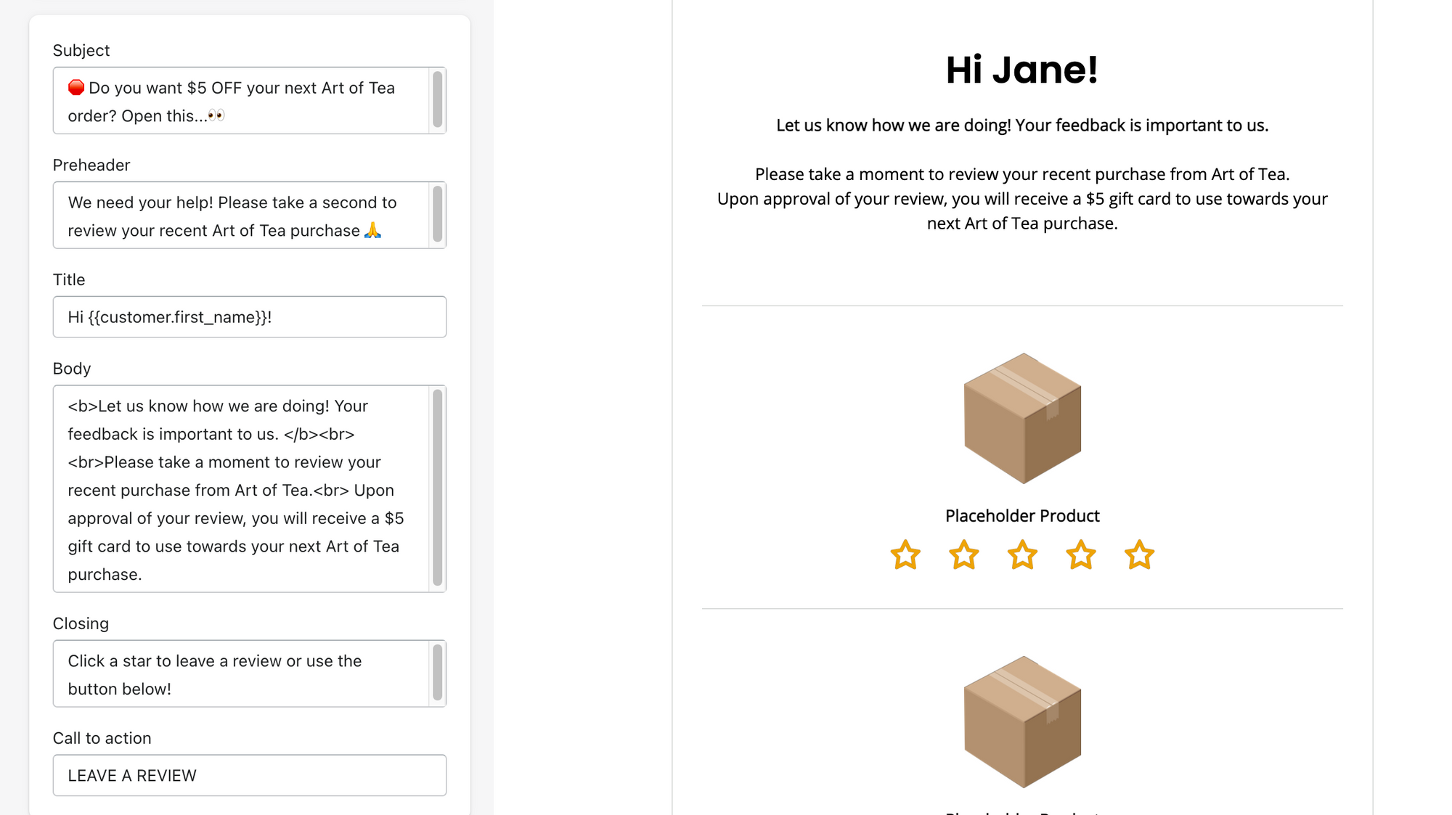Viewport: 1452px width, 815px height.
Task: Click the second product box image
Action: coord(1022,721)
